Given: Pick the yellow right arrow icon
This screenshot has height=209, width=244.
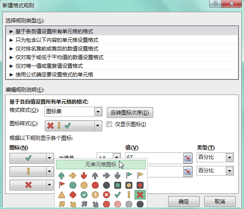Looking at the screenshot, I should 73,176.
